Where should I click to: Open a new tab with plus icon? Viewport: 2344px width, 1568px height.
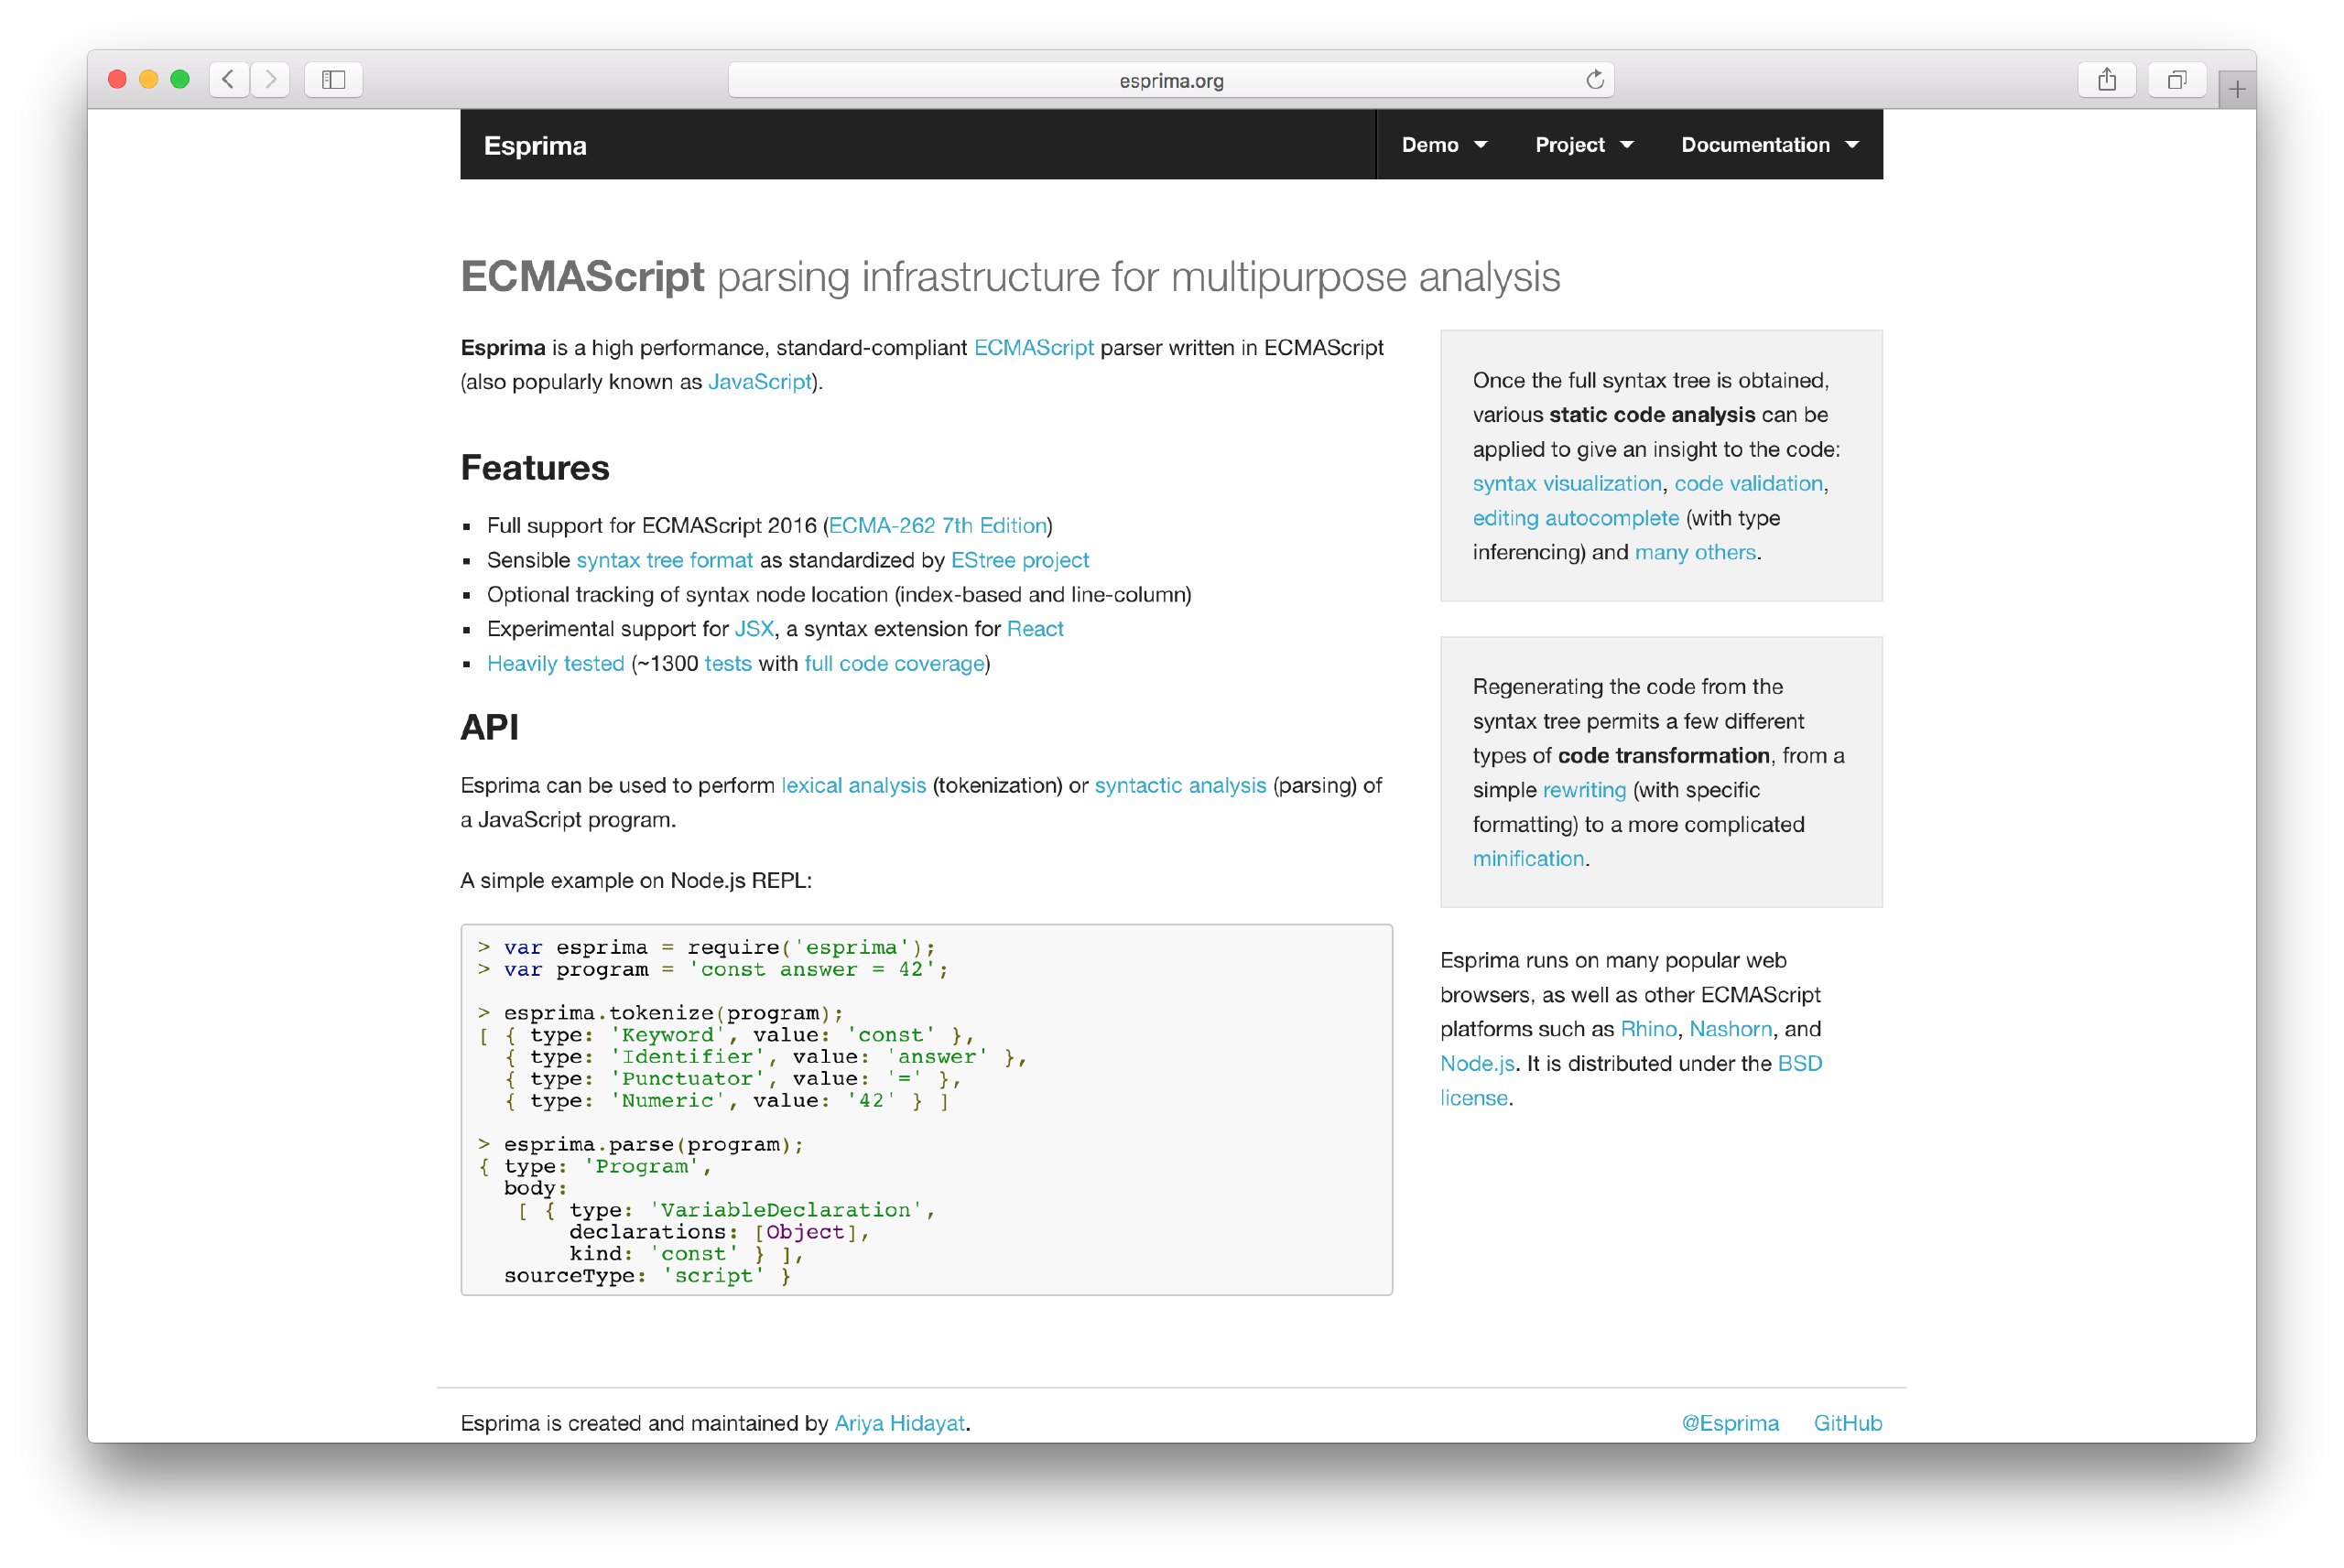(x=2237, y=89)
